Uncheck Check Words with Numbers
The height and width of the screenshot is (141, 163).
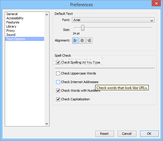point(58,91)
